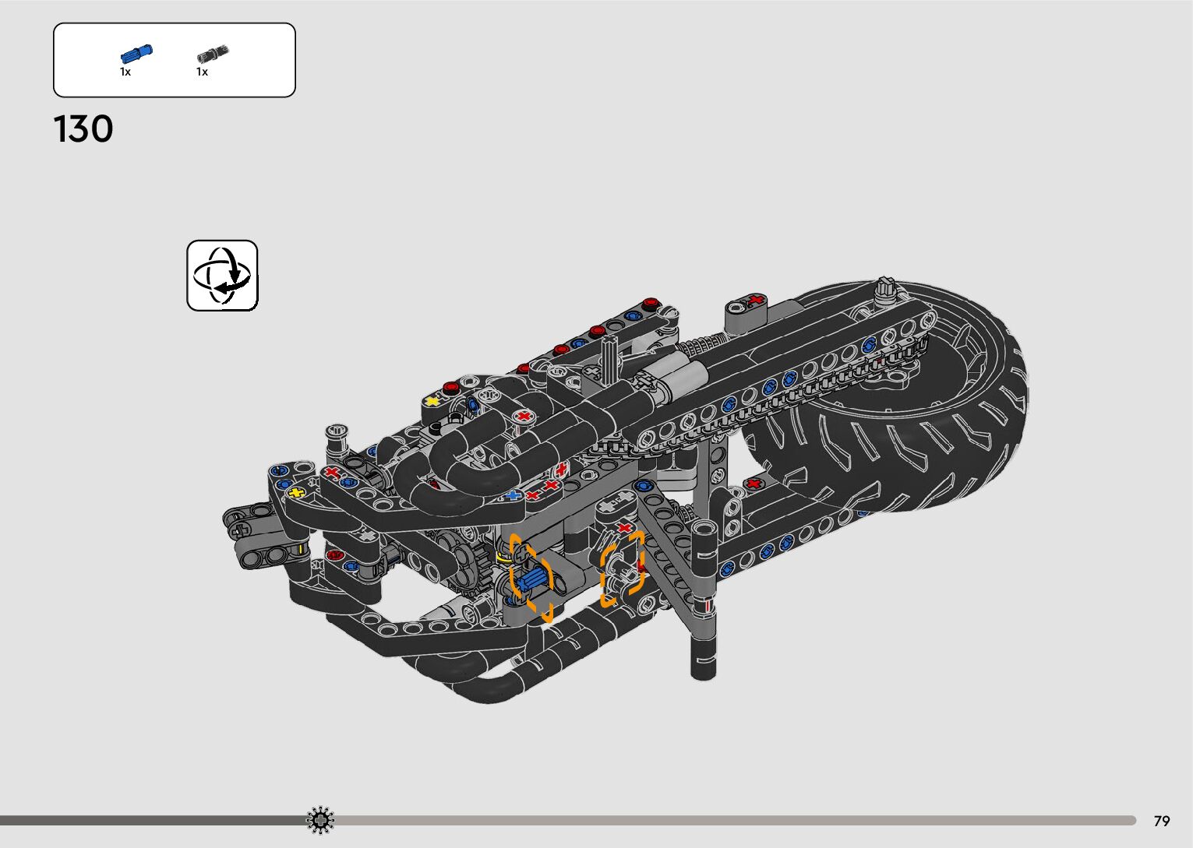Screen dimensions: 1193x848
Task: Click the 1x quantity under the gray pin
Action: (202, 72)
